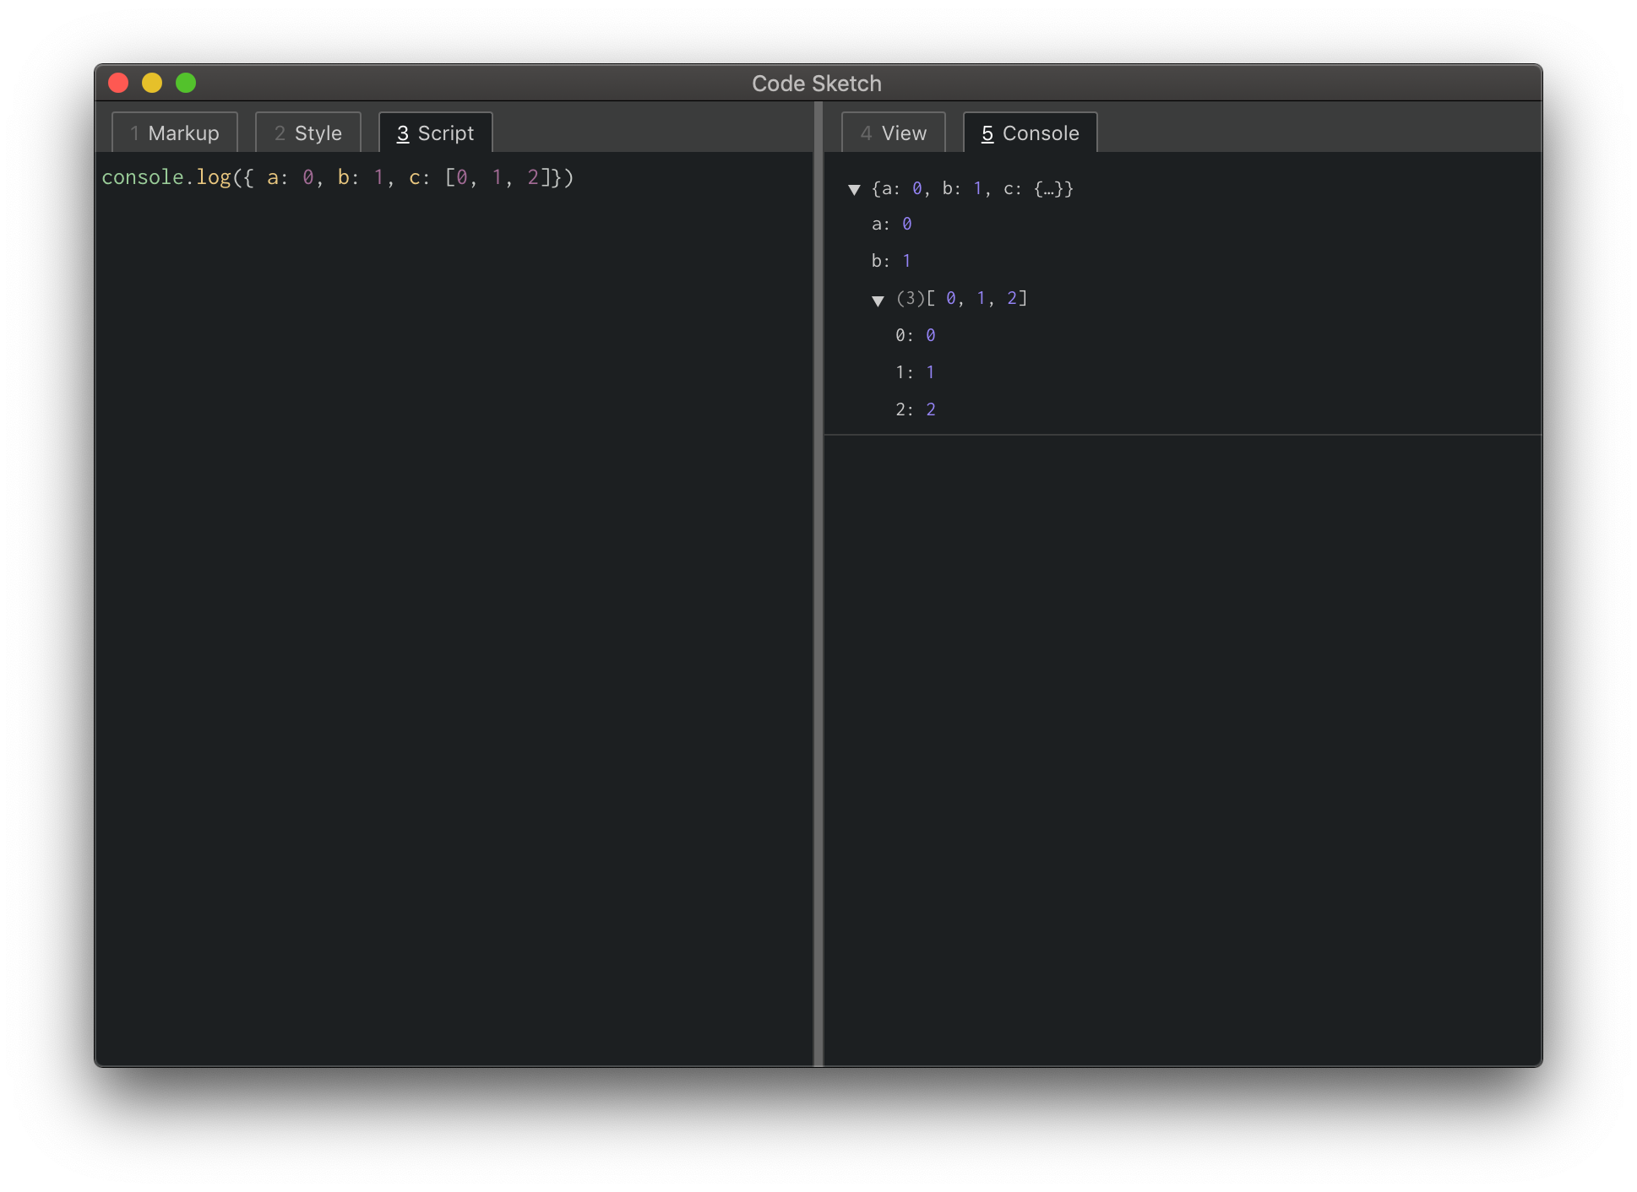
Task: Select the property row b: 1
Action: point(893,260)
